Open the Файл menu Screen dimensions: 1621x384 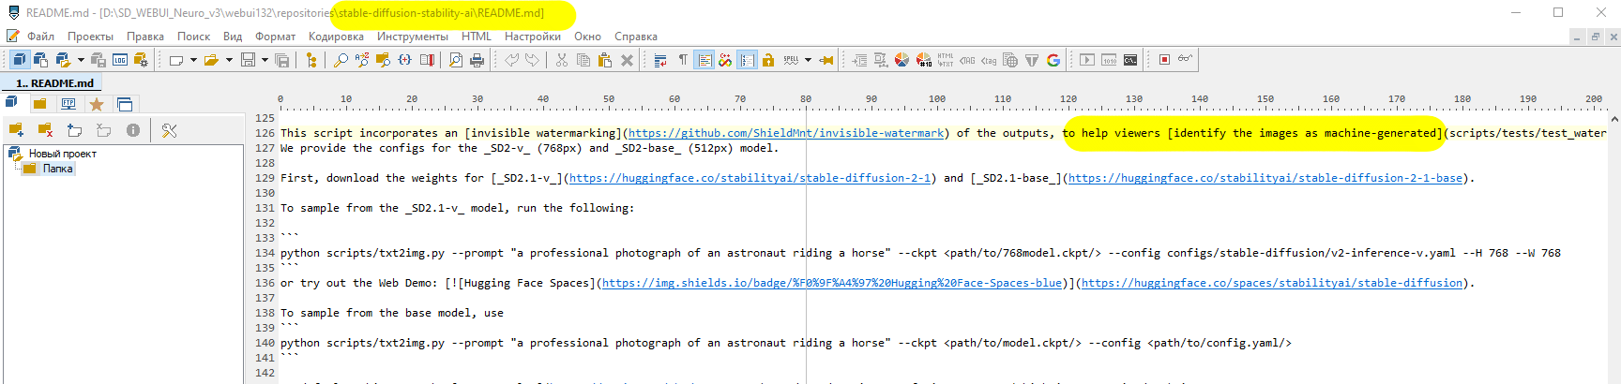[x=40, y=37]
